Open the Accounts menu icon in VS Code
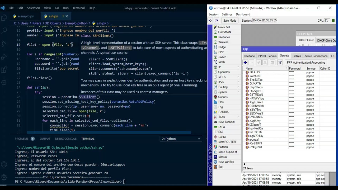 [4, 165]
